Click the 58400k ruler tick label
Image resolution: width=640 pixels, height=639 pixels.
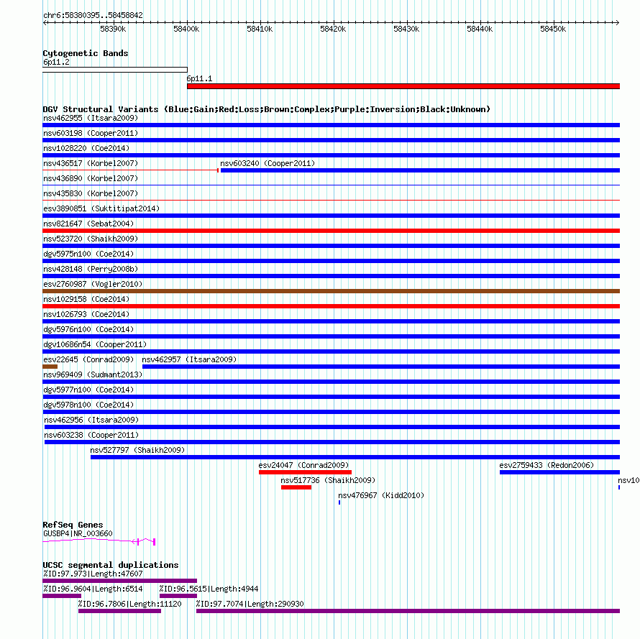click(x=186, y=29)
